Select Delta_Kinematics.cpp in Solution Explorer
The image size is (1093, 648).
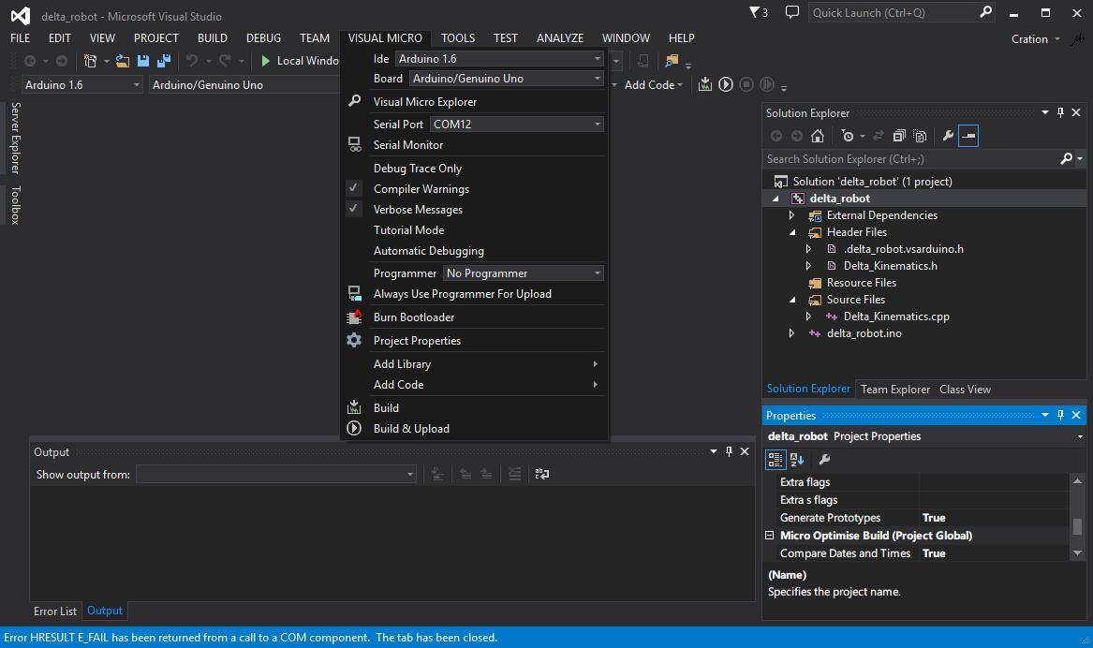point(896,317)
